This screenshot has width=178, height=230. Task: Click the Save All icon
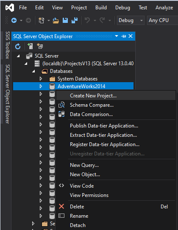tap(75, 20)
